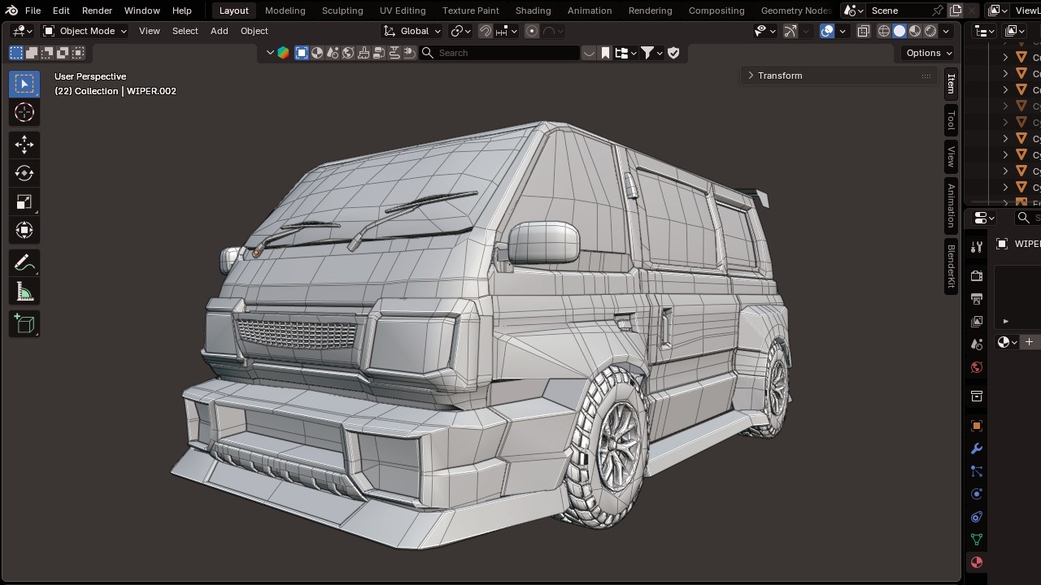
Task: Open the viewport Object menu
Action: (254, 31)
